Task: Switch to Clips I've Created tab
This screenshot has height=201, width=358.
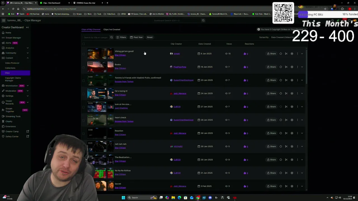Action: coord(112,29)
